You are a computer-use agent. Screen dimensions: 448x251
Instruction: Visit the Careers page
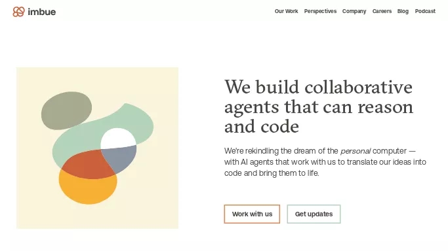[x=382, y=11]
